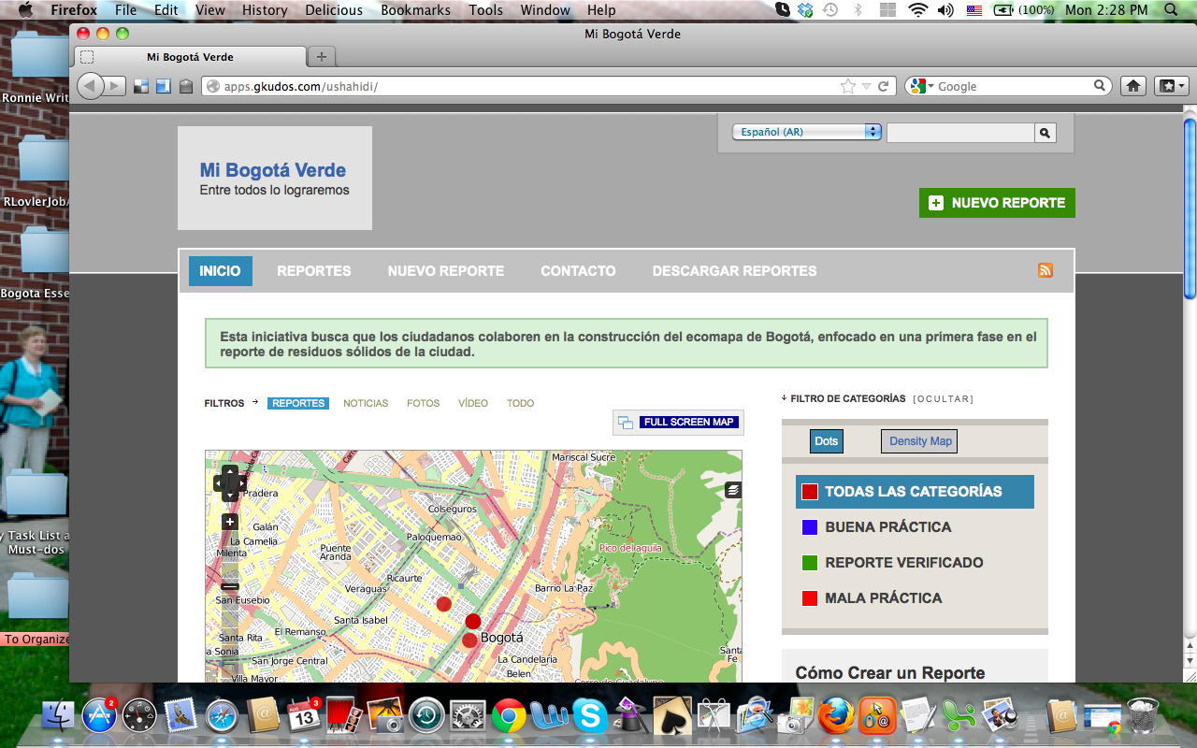This screenshot has width=1197, height=748.
Task: Open NUEVO REPORTE navigation tab
Action: pyautogui.click(x=446, y=271)
